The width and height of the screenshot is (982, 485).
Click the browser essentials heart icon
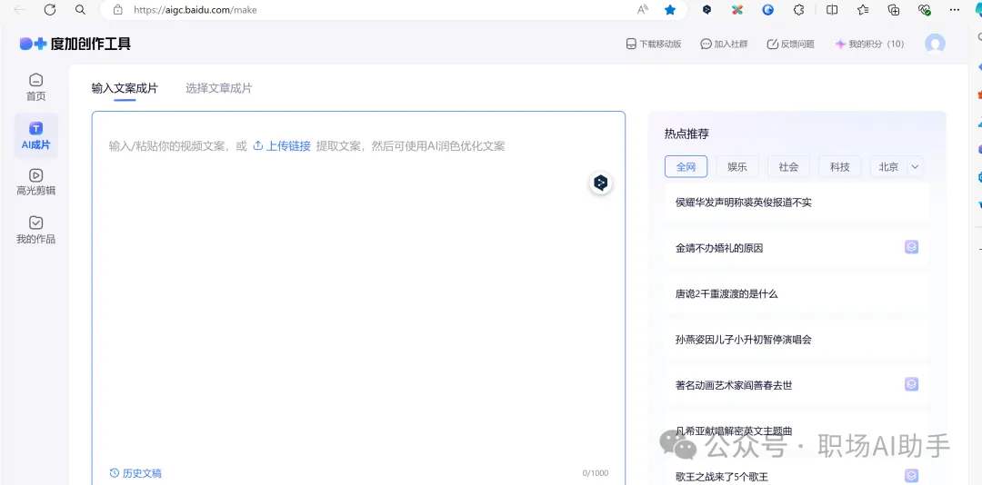[x=925, y=9]
